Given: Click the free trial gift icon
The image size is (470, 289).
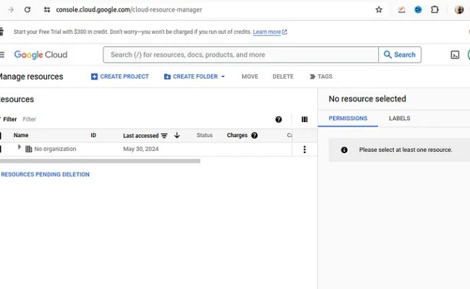Looking at the screenshot, I should [1, 32].
